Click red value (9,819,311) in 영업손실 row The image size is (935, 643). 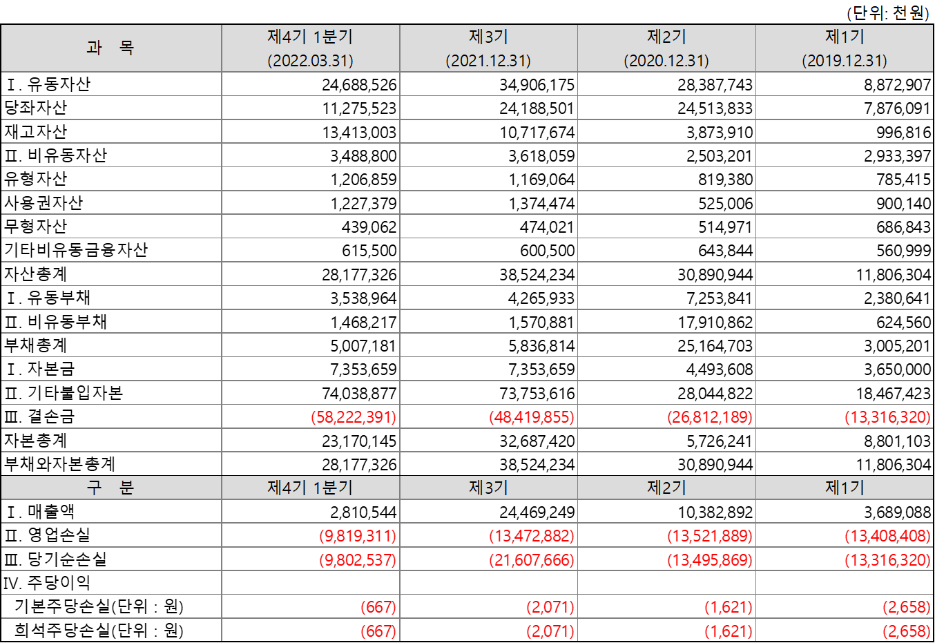coord(358,536)
